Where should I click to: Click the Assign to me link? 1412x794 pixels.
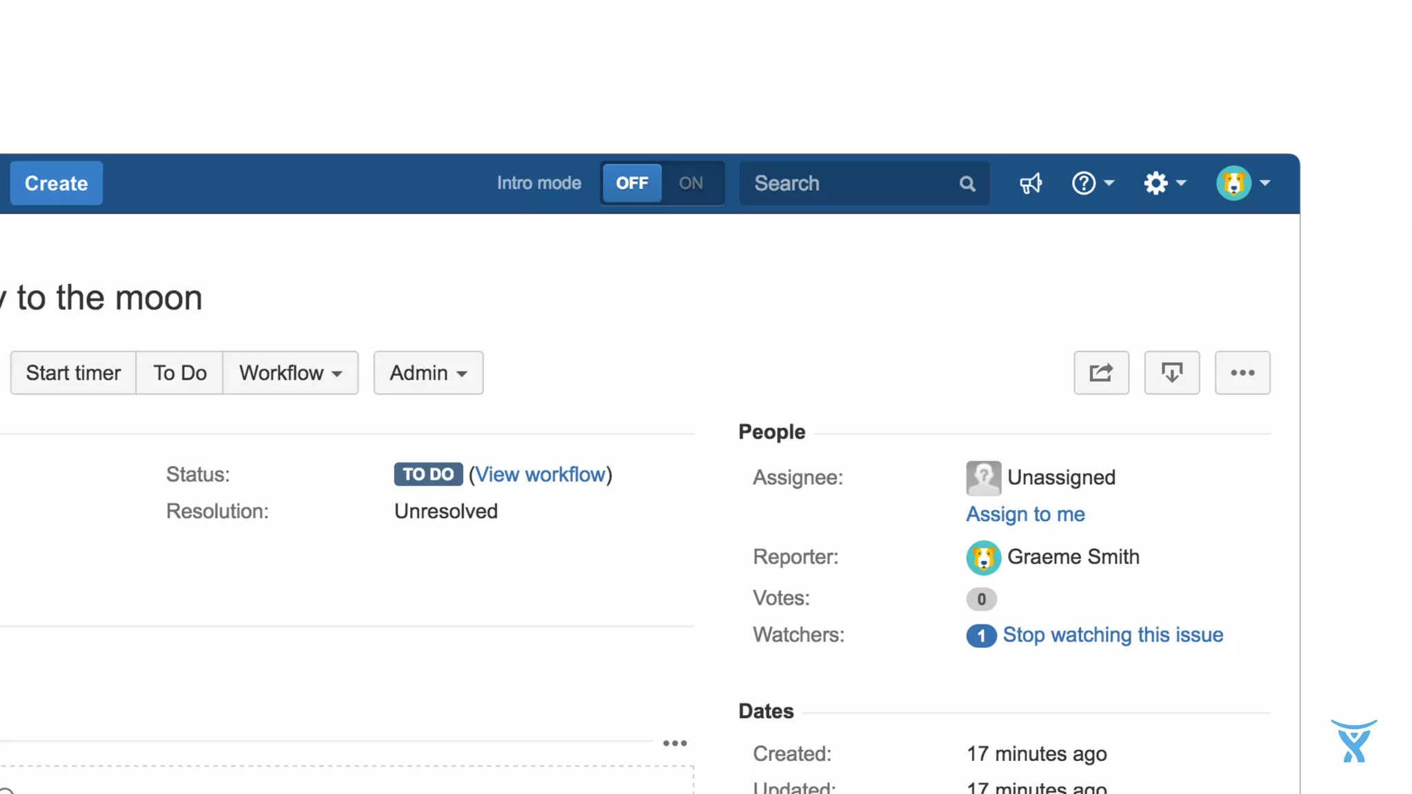1025,514
